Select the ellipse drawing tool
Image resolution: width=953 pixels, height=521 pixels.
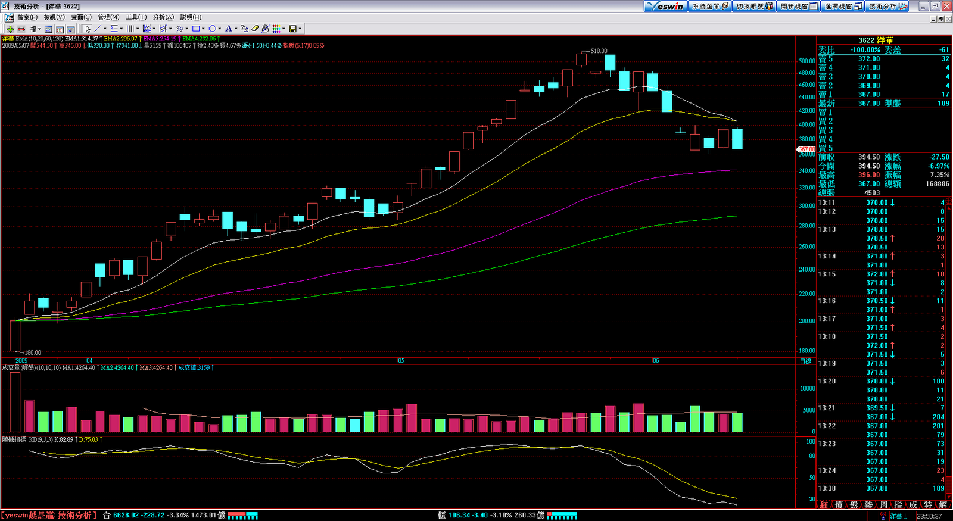pyautogui.click(x=212, y=29)
